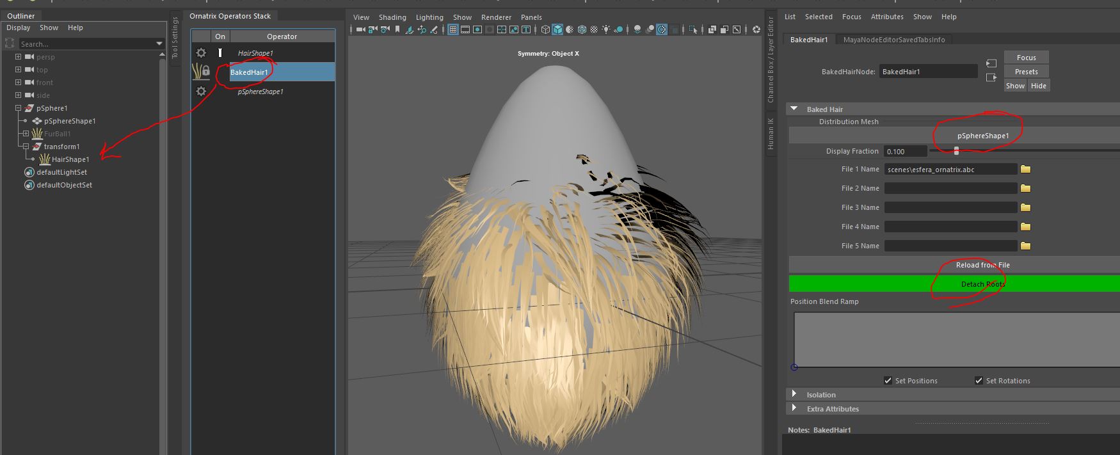The height and width of the screenshot is (455, 1120).
Task: Switch to MayaNodeEditorSavedTabsInfo tab
Action: 893,40
